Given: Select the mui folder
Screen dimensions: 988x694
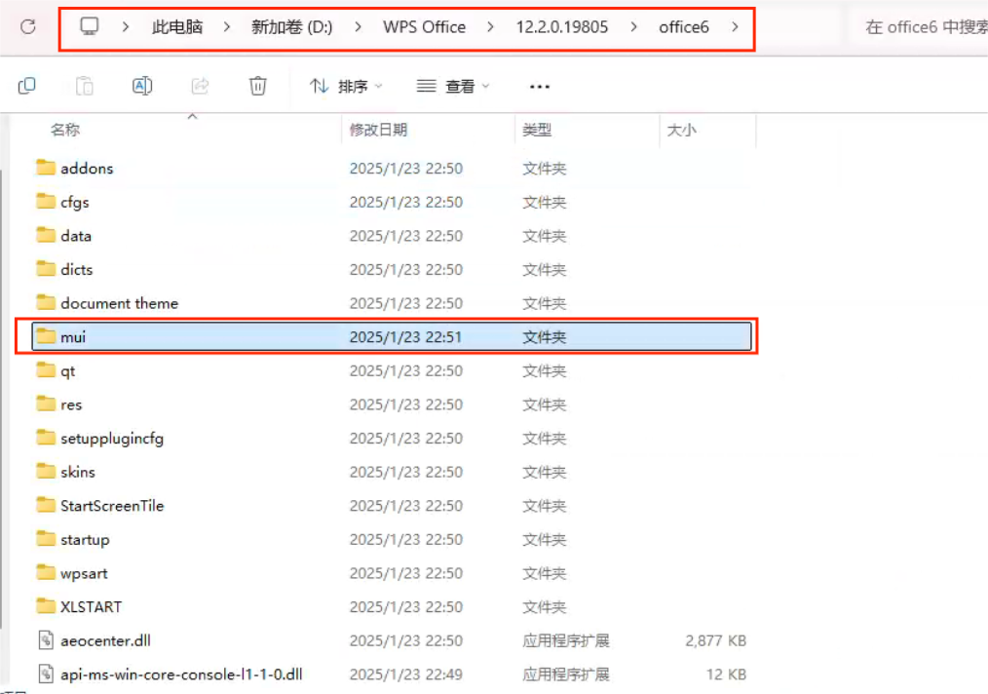Looking at the screenshot, I should pos(74,337).
